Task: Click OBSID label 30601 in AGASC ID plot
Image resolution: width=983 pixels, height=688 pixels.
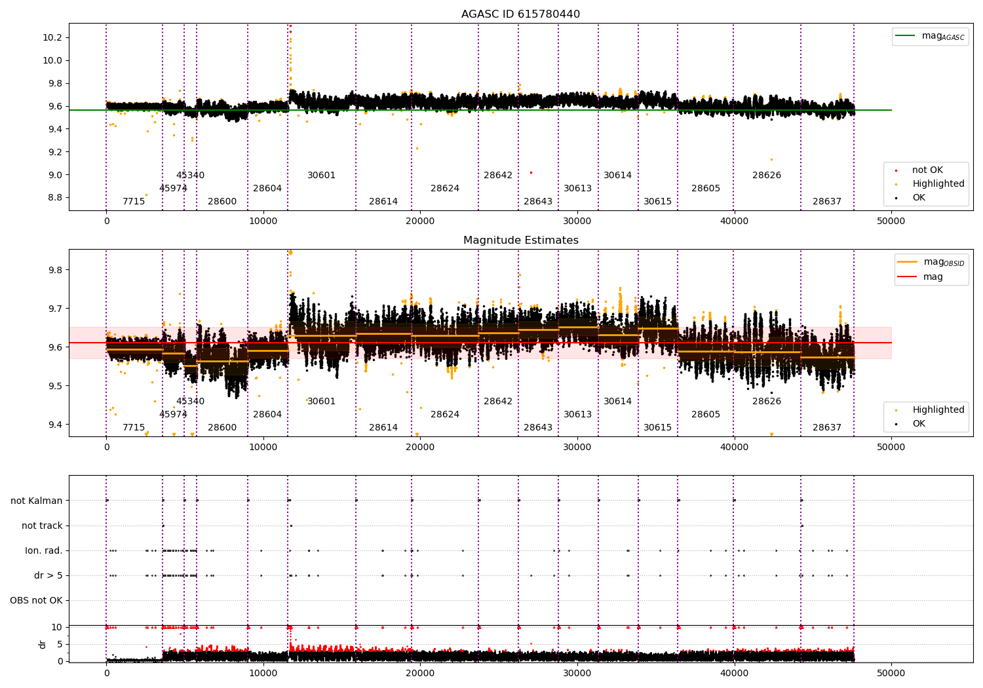Action: [x=321, y=176]
